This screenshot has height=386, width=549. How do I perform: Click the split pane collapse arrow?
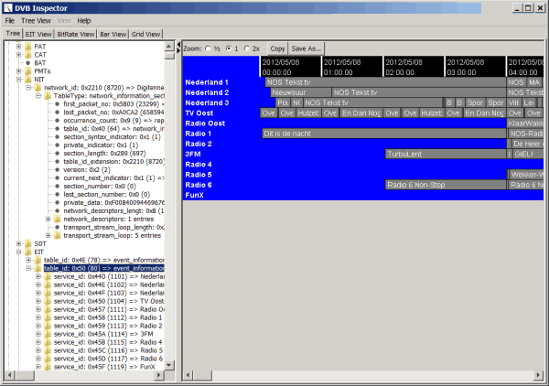(x=178, y=46)
